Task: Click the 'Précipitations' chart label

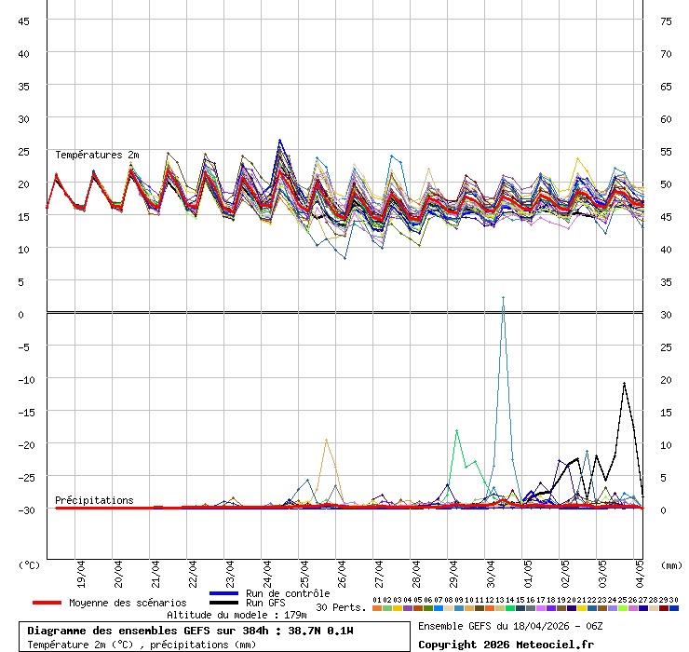Action: tap(94, 500)
